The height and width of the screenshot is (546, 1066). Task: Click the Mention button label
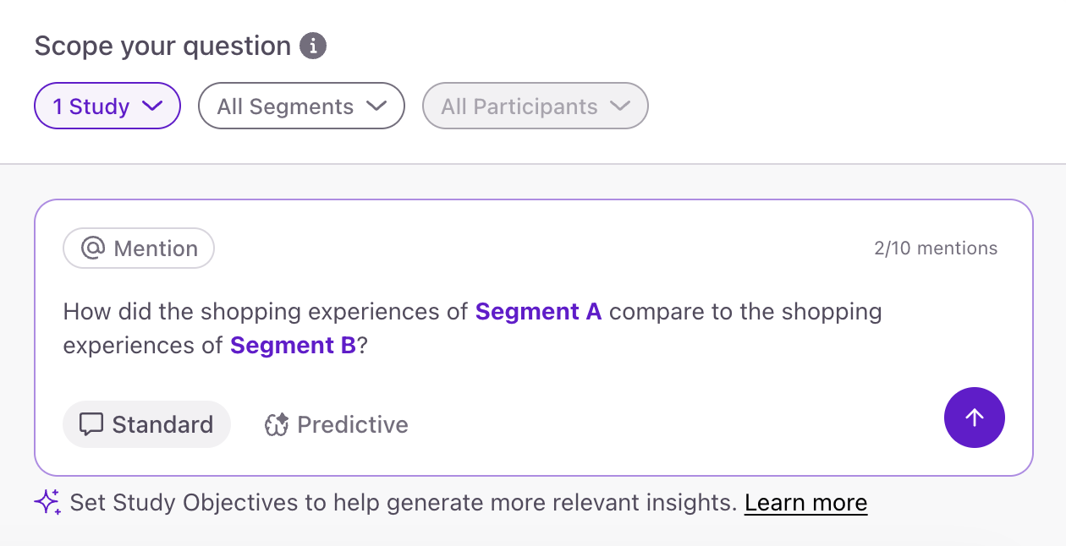155,248
